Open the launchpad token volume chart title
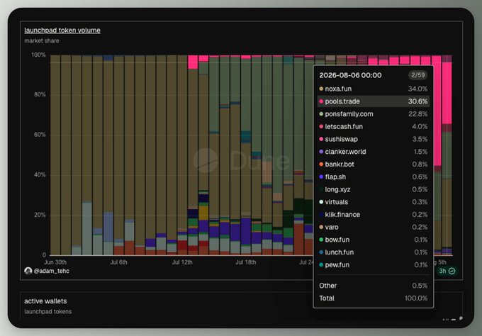 [x=62, y=30]
